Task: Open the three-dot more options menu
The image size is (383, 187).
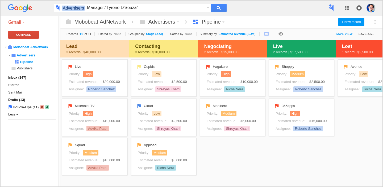Action: coord(375,22)
